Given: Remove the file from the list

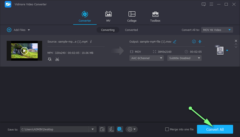Looking at the screenshot, I should coord(236,41).
